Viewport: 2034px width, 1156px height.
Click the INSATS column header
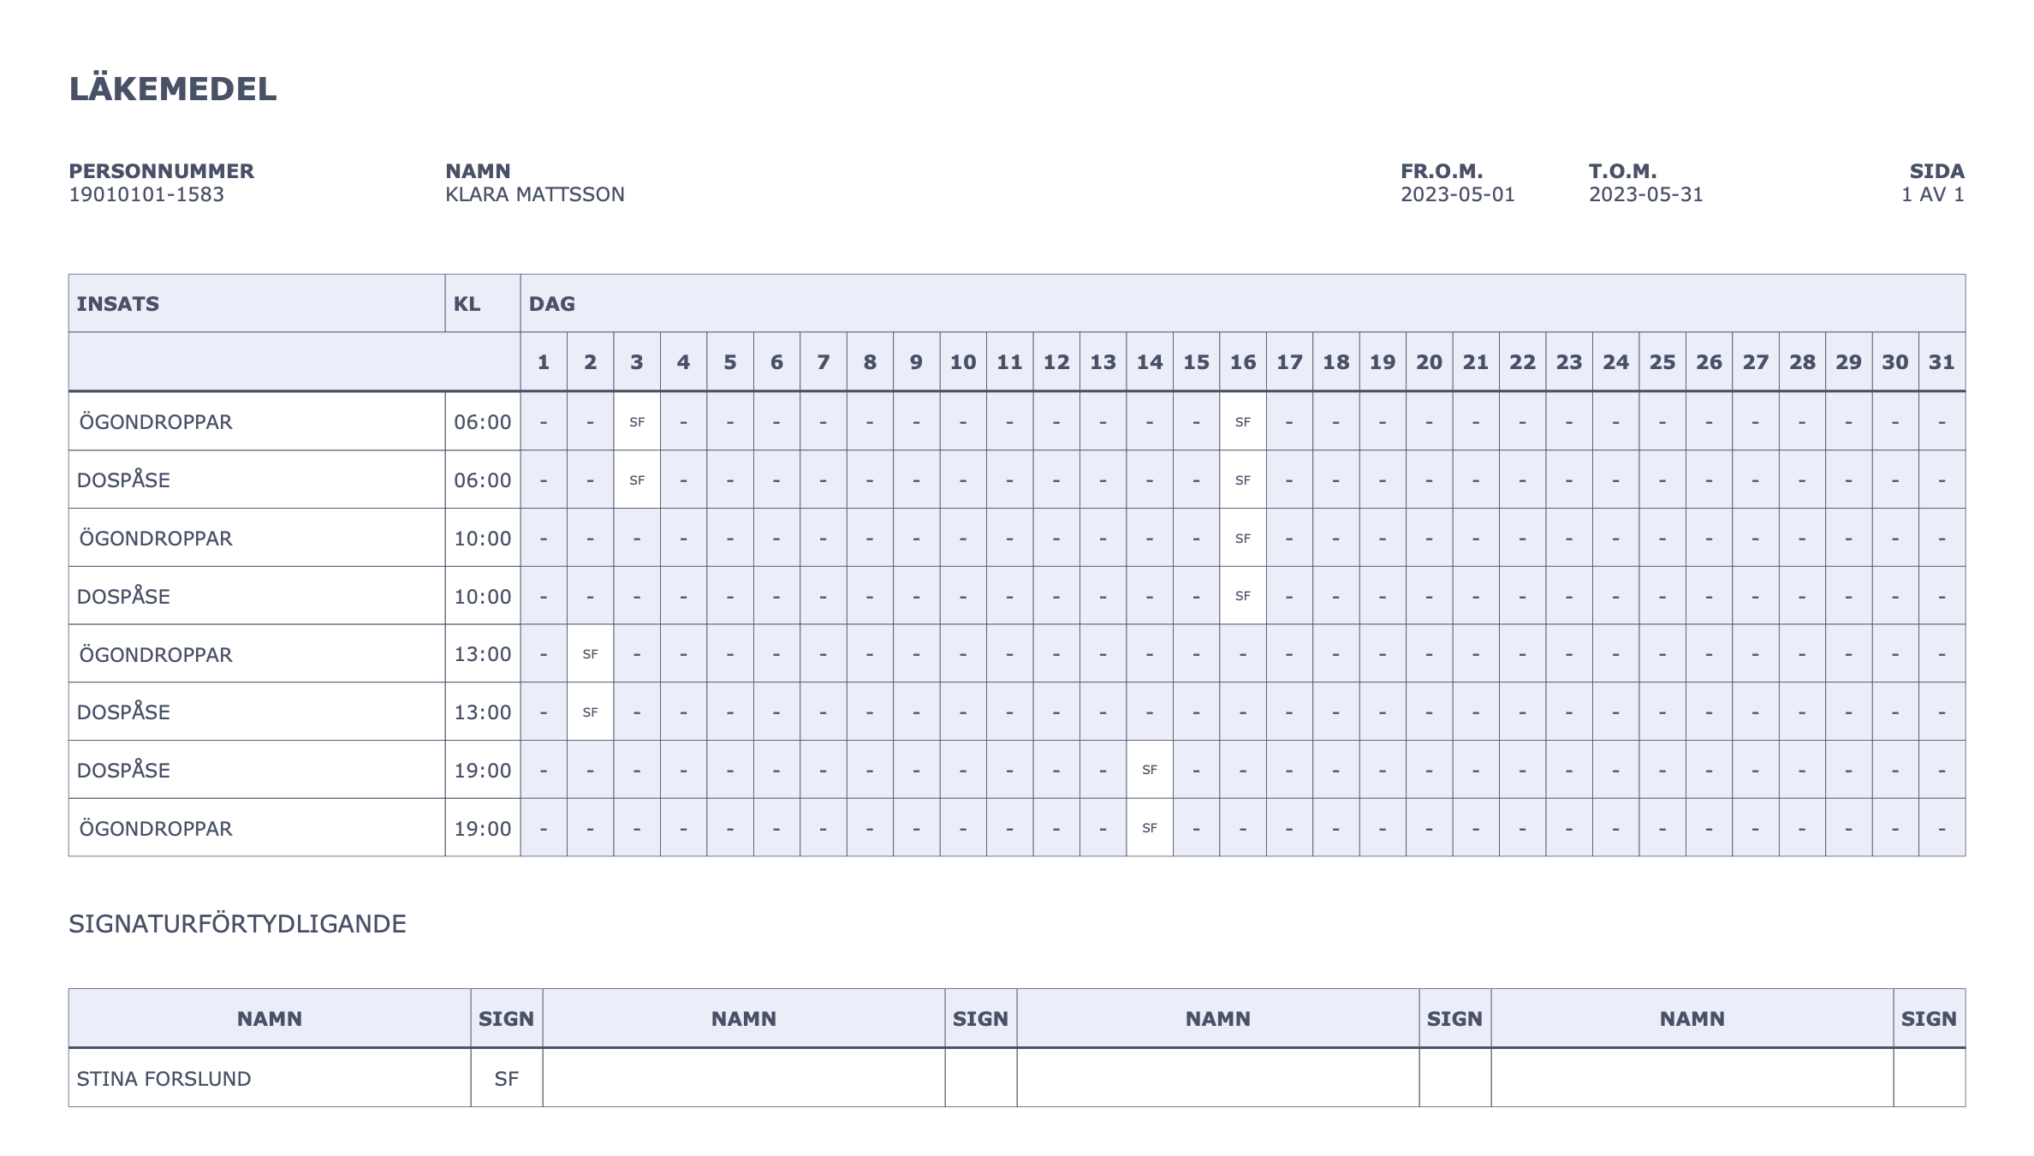click(x=118, y=304)
